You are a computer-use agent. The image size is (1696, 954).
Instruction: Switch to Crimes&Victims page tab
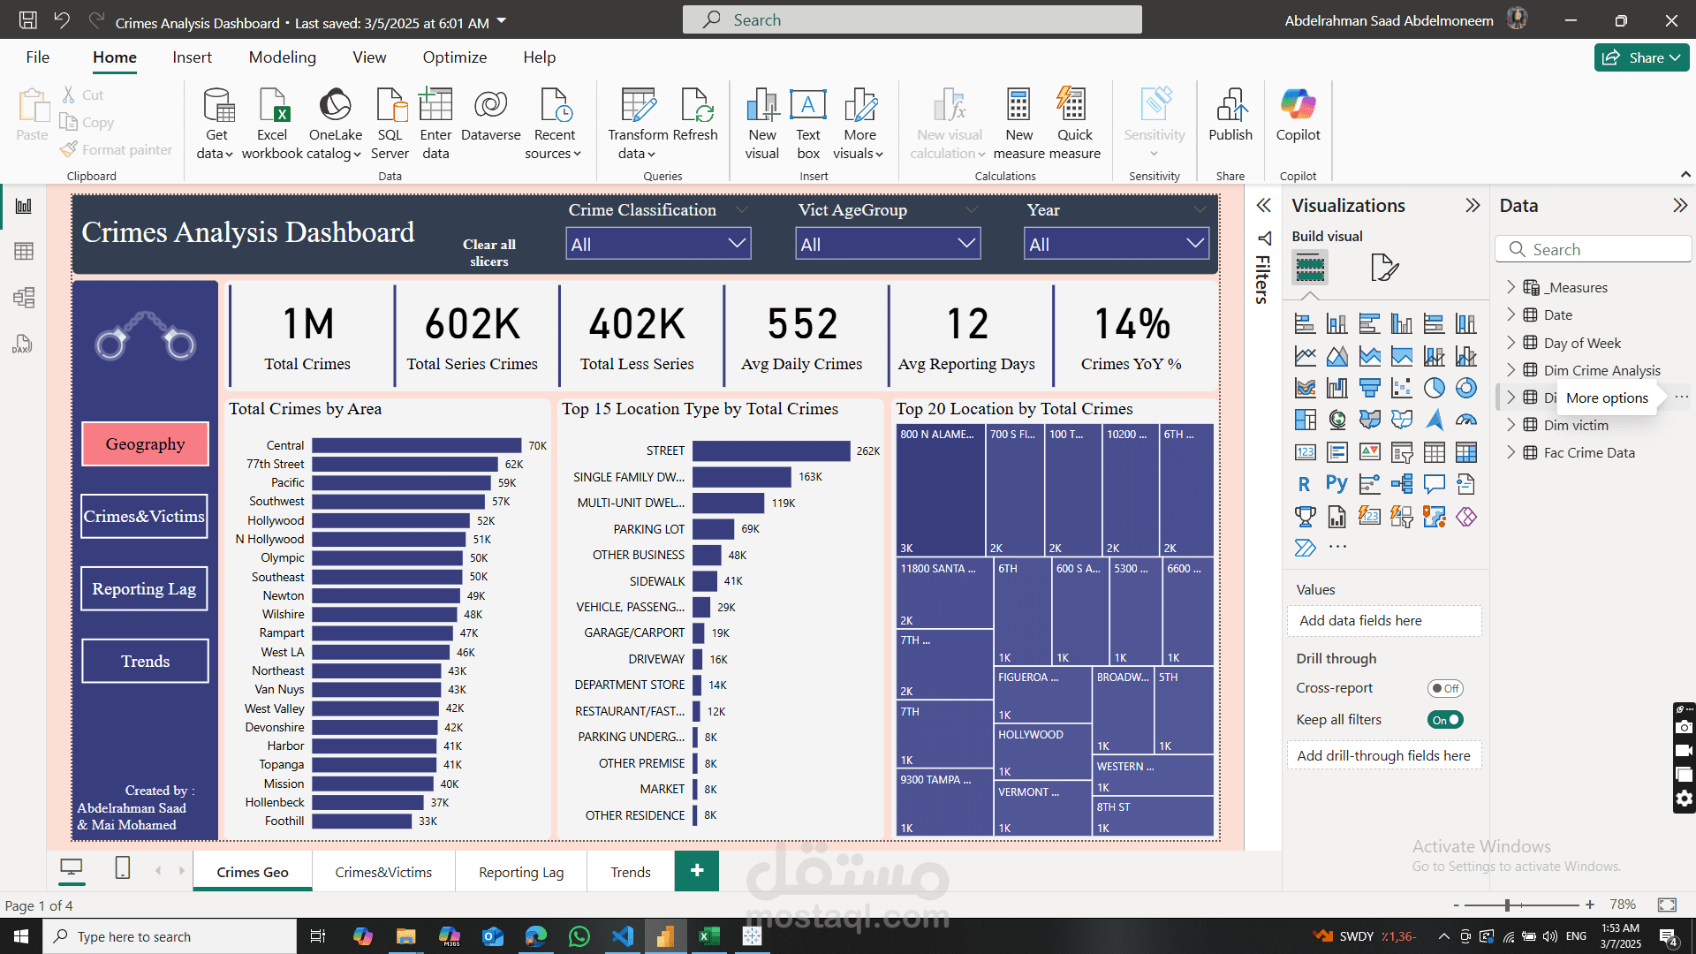coord(383,872)
